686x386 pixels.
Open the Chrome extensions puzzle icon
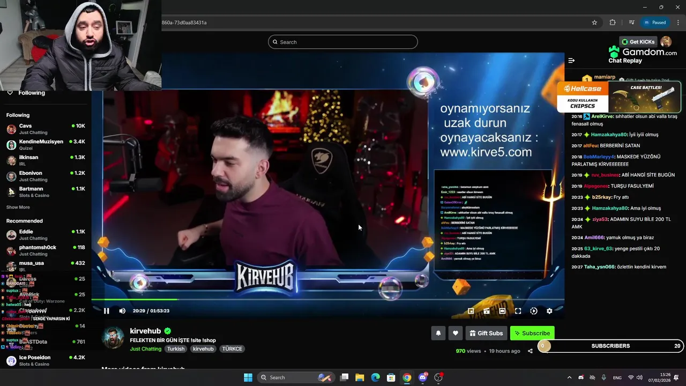click(x=613, y=23)
